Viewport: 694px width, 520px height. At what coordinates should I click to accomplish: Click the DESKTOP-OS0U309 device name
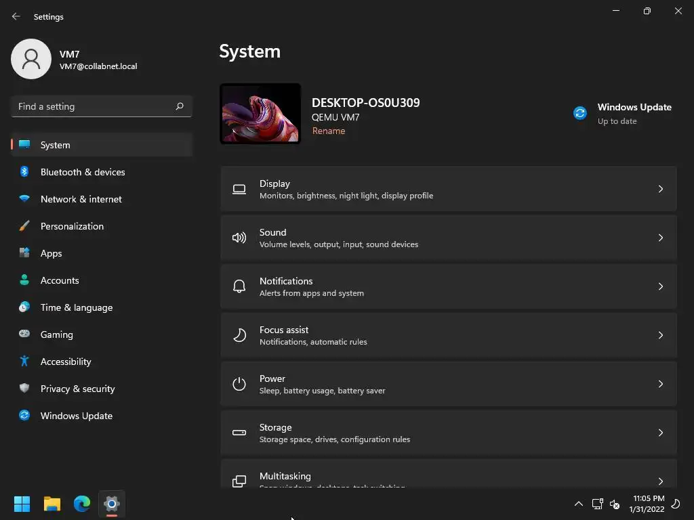[365, 103]
